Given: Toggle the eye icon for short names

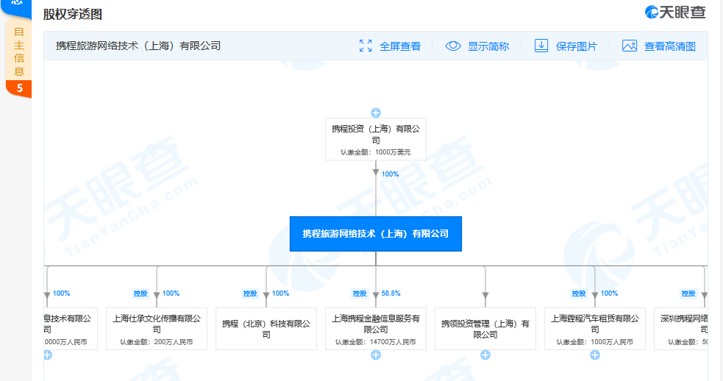Looking at the screenshot, I should coord(453,46).
